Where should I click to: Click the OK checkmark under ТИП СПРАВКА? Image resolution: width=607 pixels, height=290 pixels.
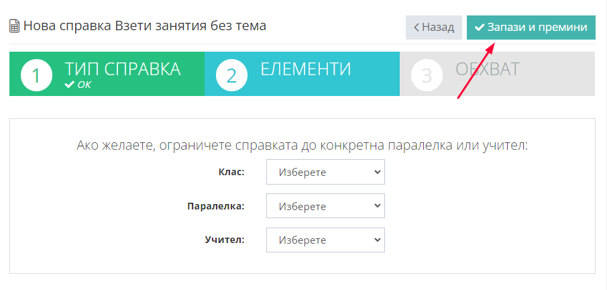(x=70, y=85)
